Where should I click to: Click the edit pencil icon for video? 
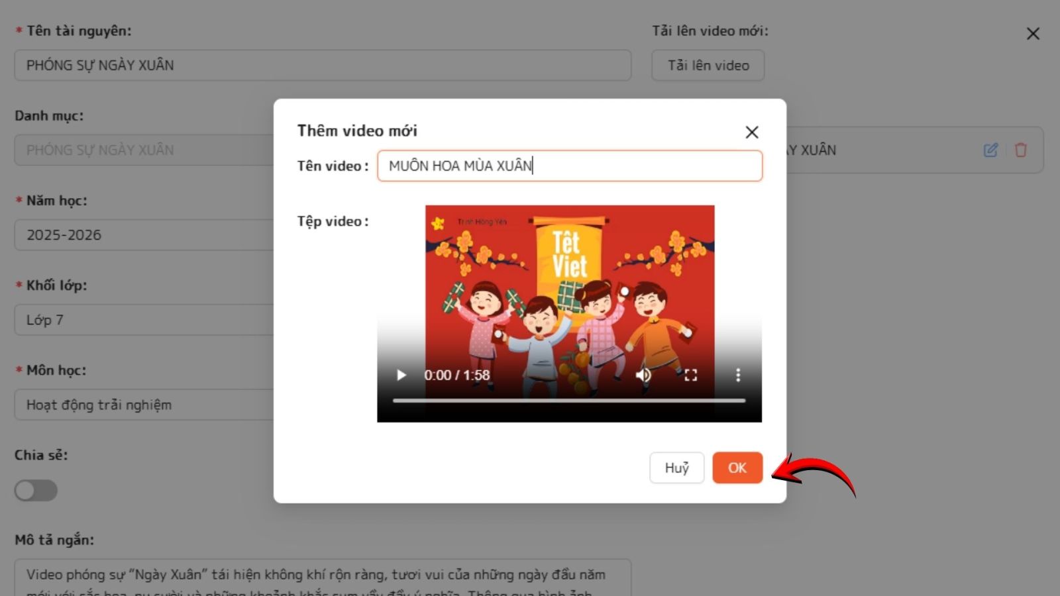pyautogui.click(x=990, y=150)
